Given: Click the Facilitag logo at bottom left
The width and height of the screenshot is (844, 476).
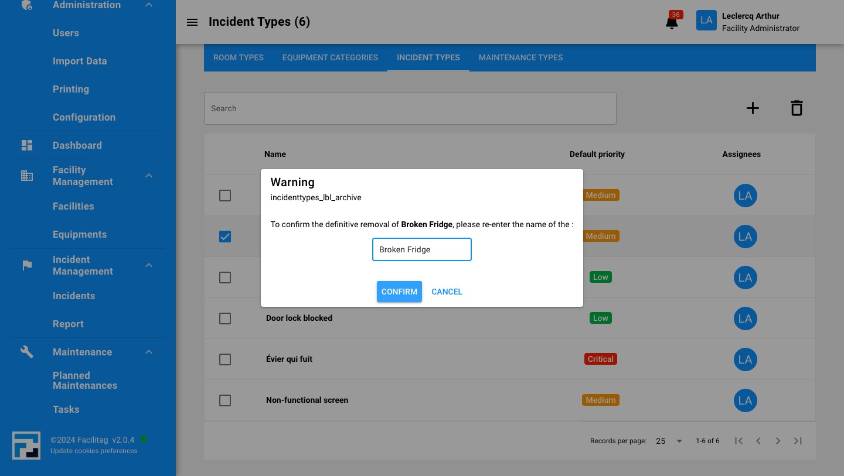Looking at the screenshot, I should point(26,446).
